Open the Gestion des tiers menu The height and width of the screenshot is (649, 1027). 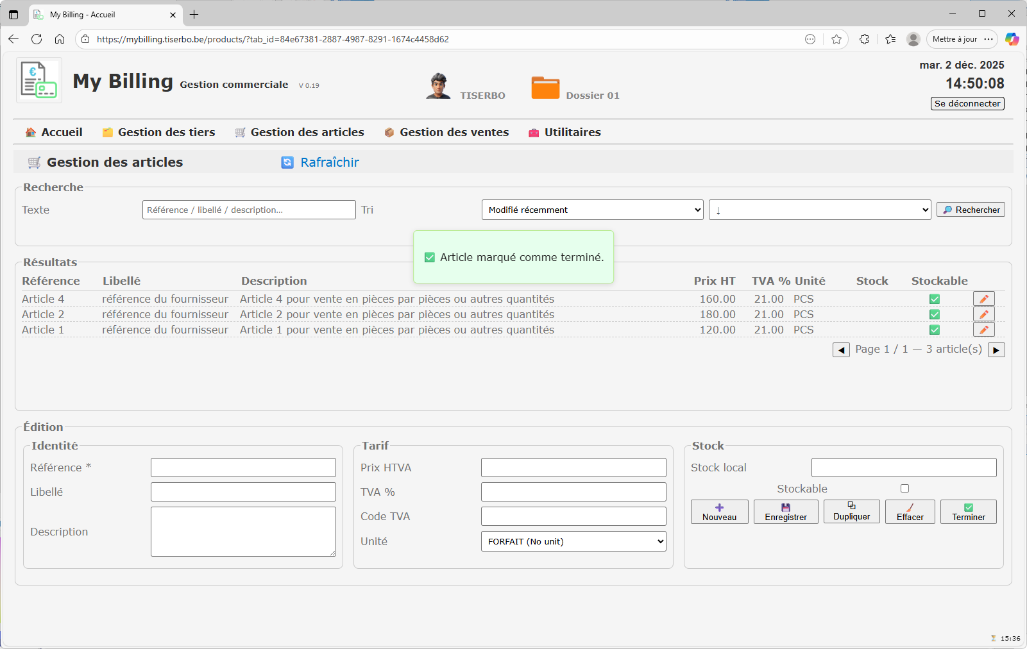point(159,132)
